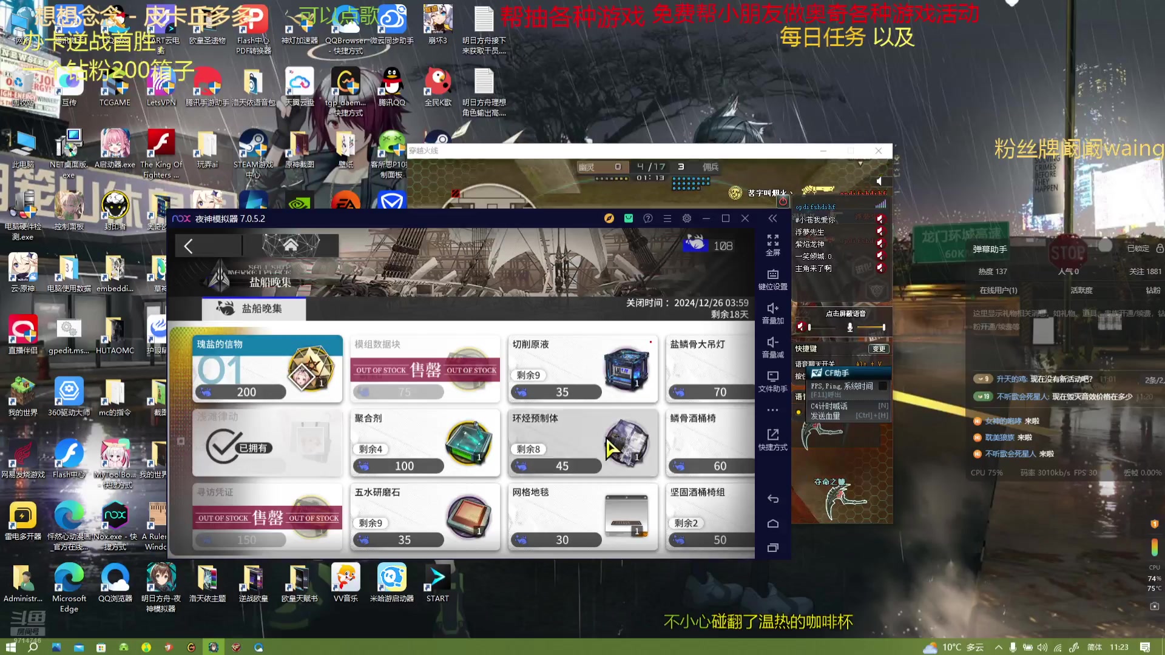Raise emulator volume with 音量加
The height and width of the screenshot is (655, 1165).
(x=772, y=314)
